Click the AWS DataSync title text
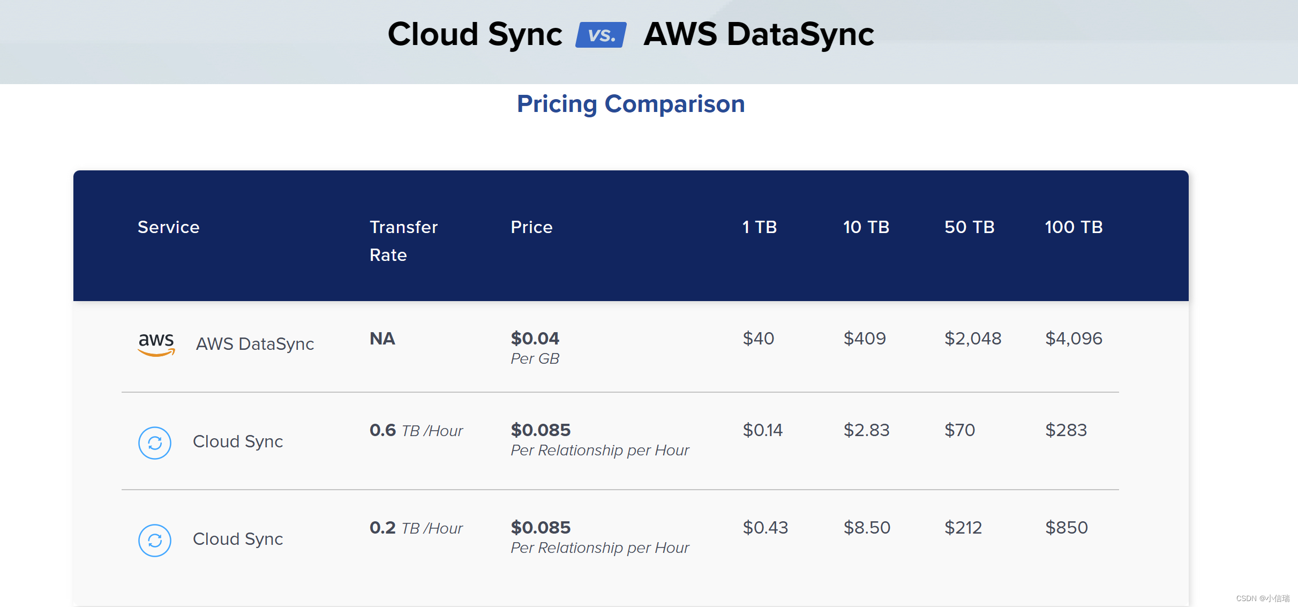The width and height of the screenshot is (1298, 607). (759, 34)
